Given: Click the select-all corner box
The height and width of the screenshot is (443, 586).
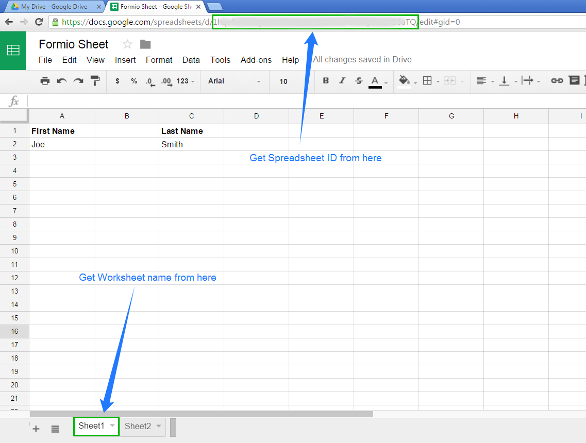Looking at the screenshot, I should pos(14,116).
